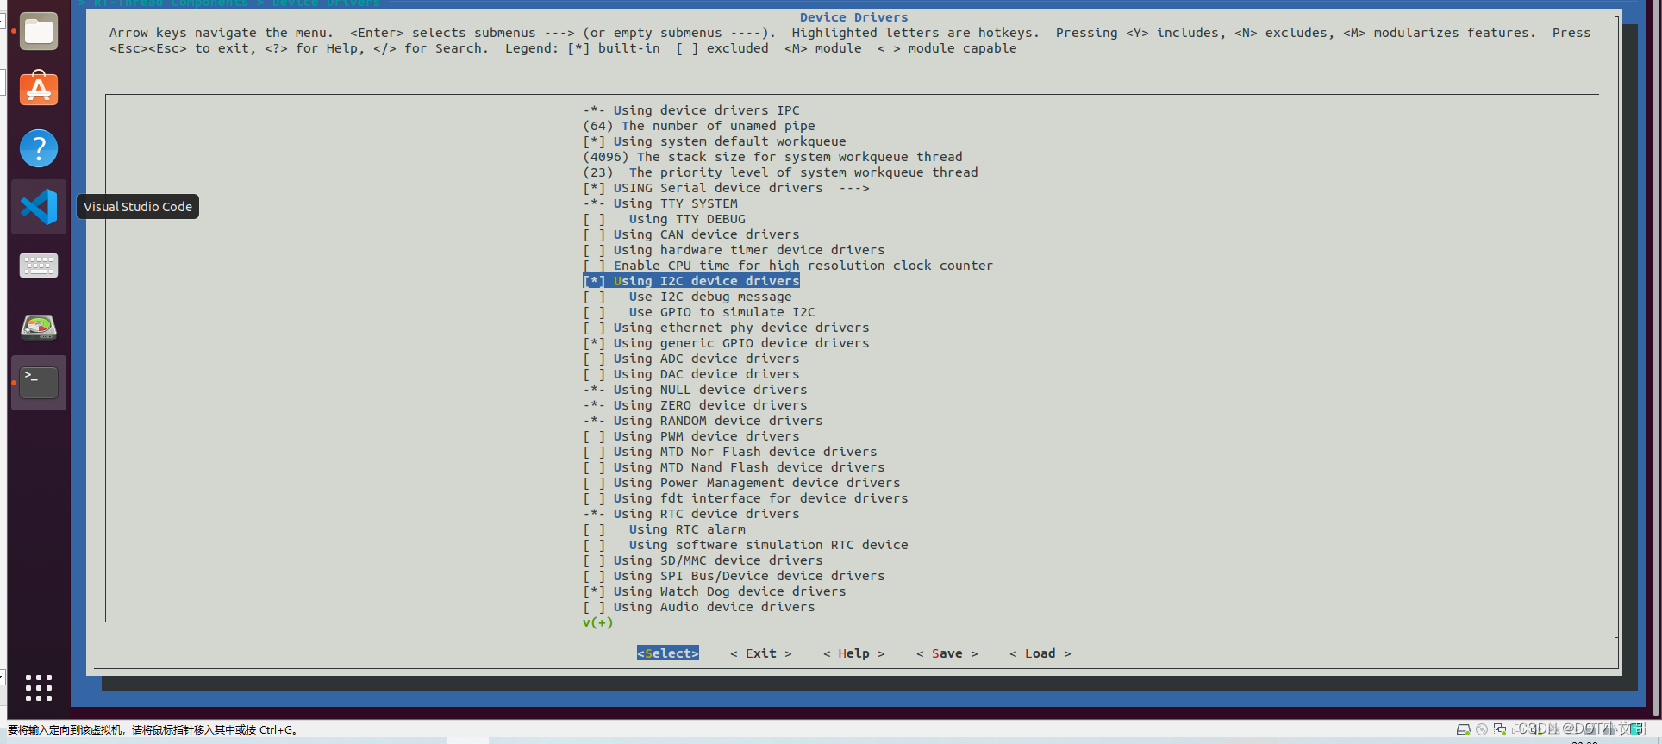This screenshot has height=744, width=1662.
Task: Select 'Using NULL device drivers' line
Action: coord(695,390)
